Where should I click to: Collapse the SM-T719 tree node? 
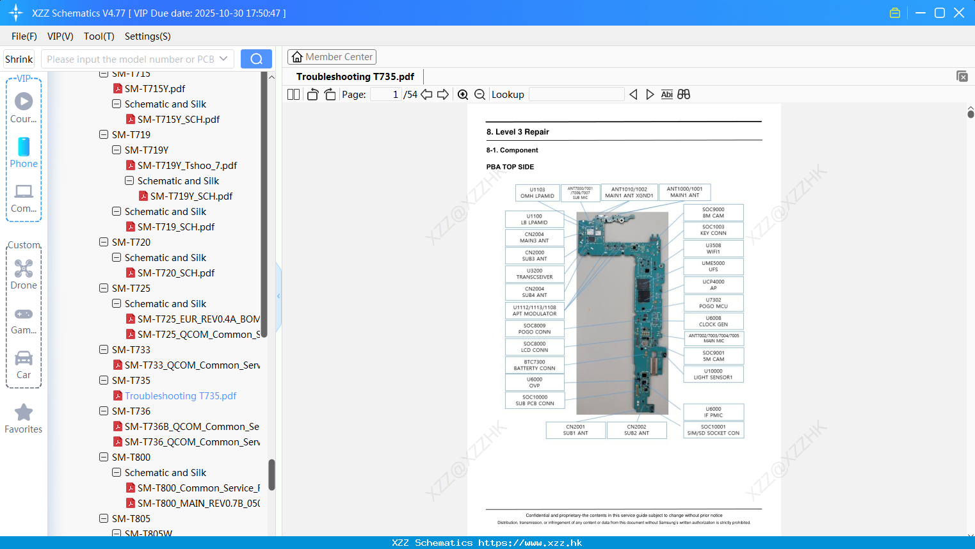(104, 134)
